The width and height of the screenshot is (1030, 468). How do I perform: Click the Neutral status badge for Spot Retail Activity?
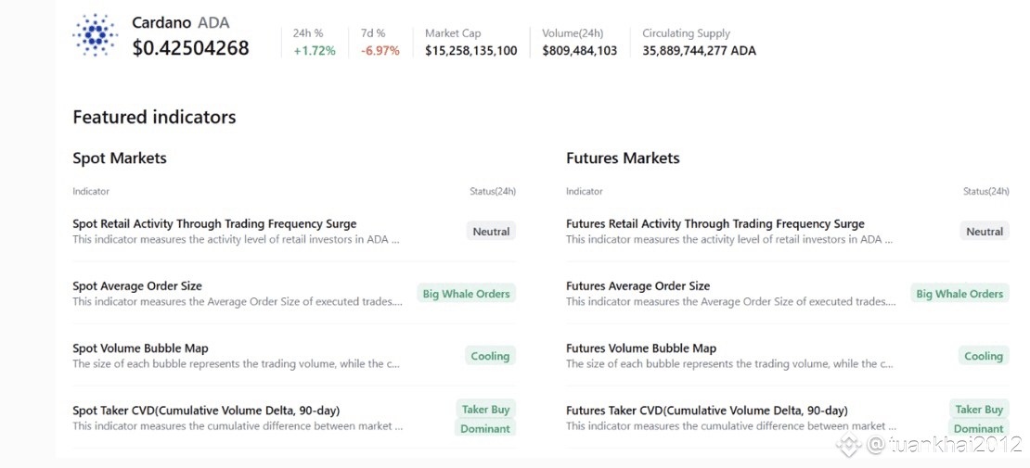(491, 232)
